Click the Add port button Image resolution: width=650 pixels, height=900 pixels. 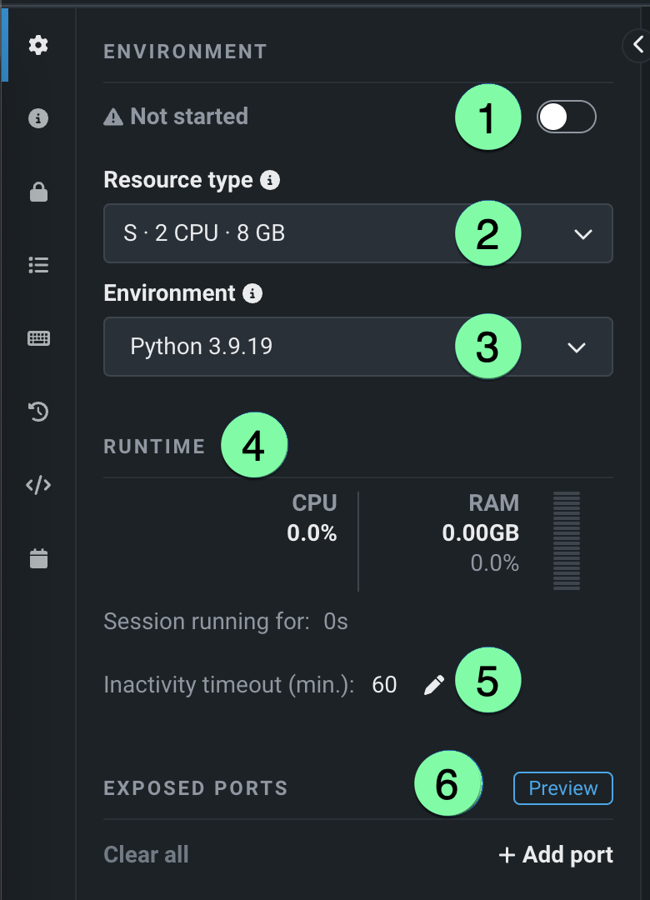555,855
